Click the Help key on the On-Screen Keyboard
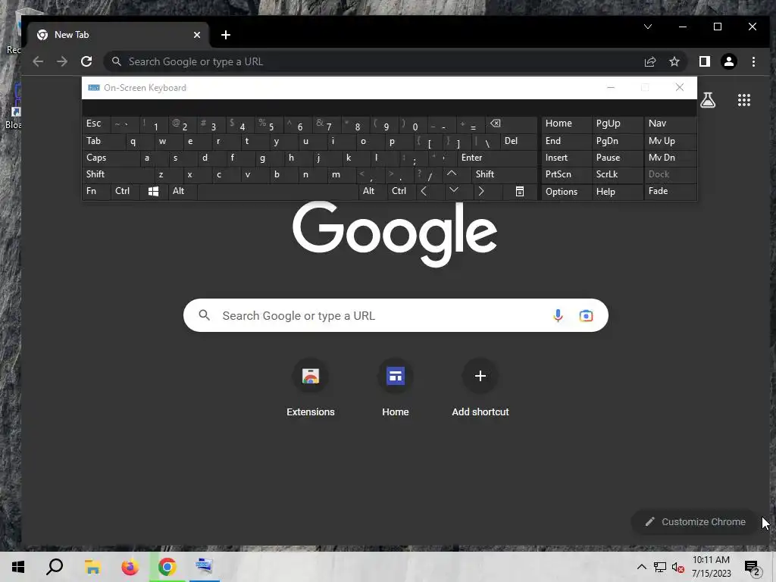 (x=617, y=192)
